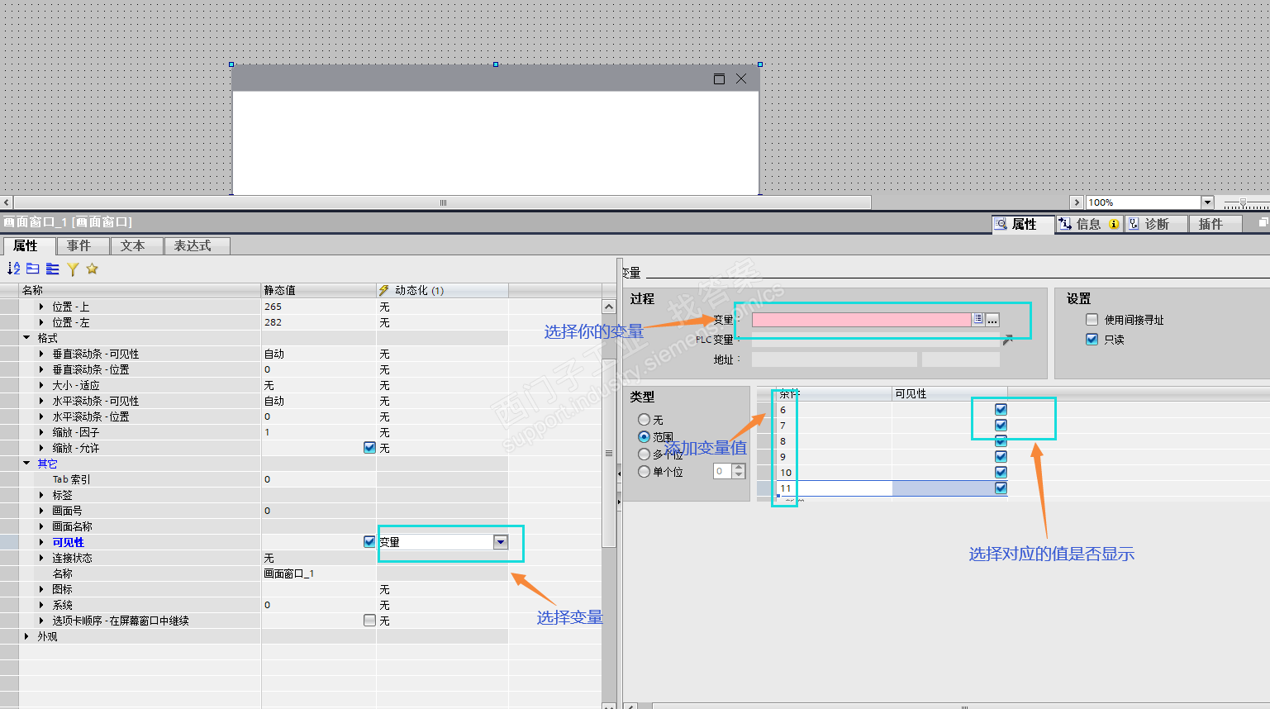1270x709 pixels.
Task: Click the yellow info badge on 信息 tab
Action: point(1114,224)
